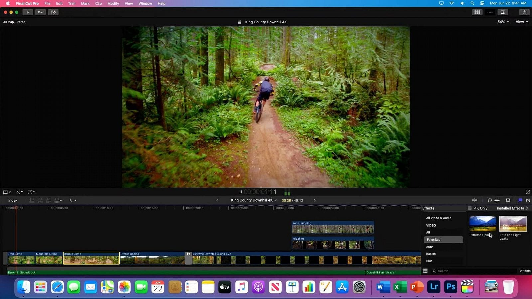The height and width of the screenshot is (299, 532).
Task: Open the enhancements magic wand menu
Action: click(19, 192)
